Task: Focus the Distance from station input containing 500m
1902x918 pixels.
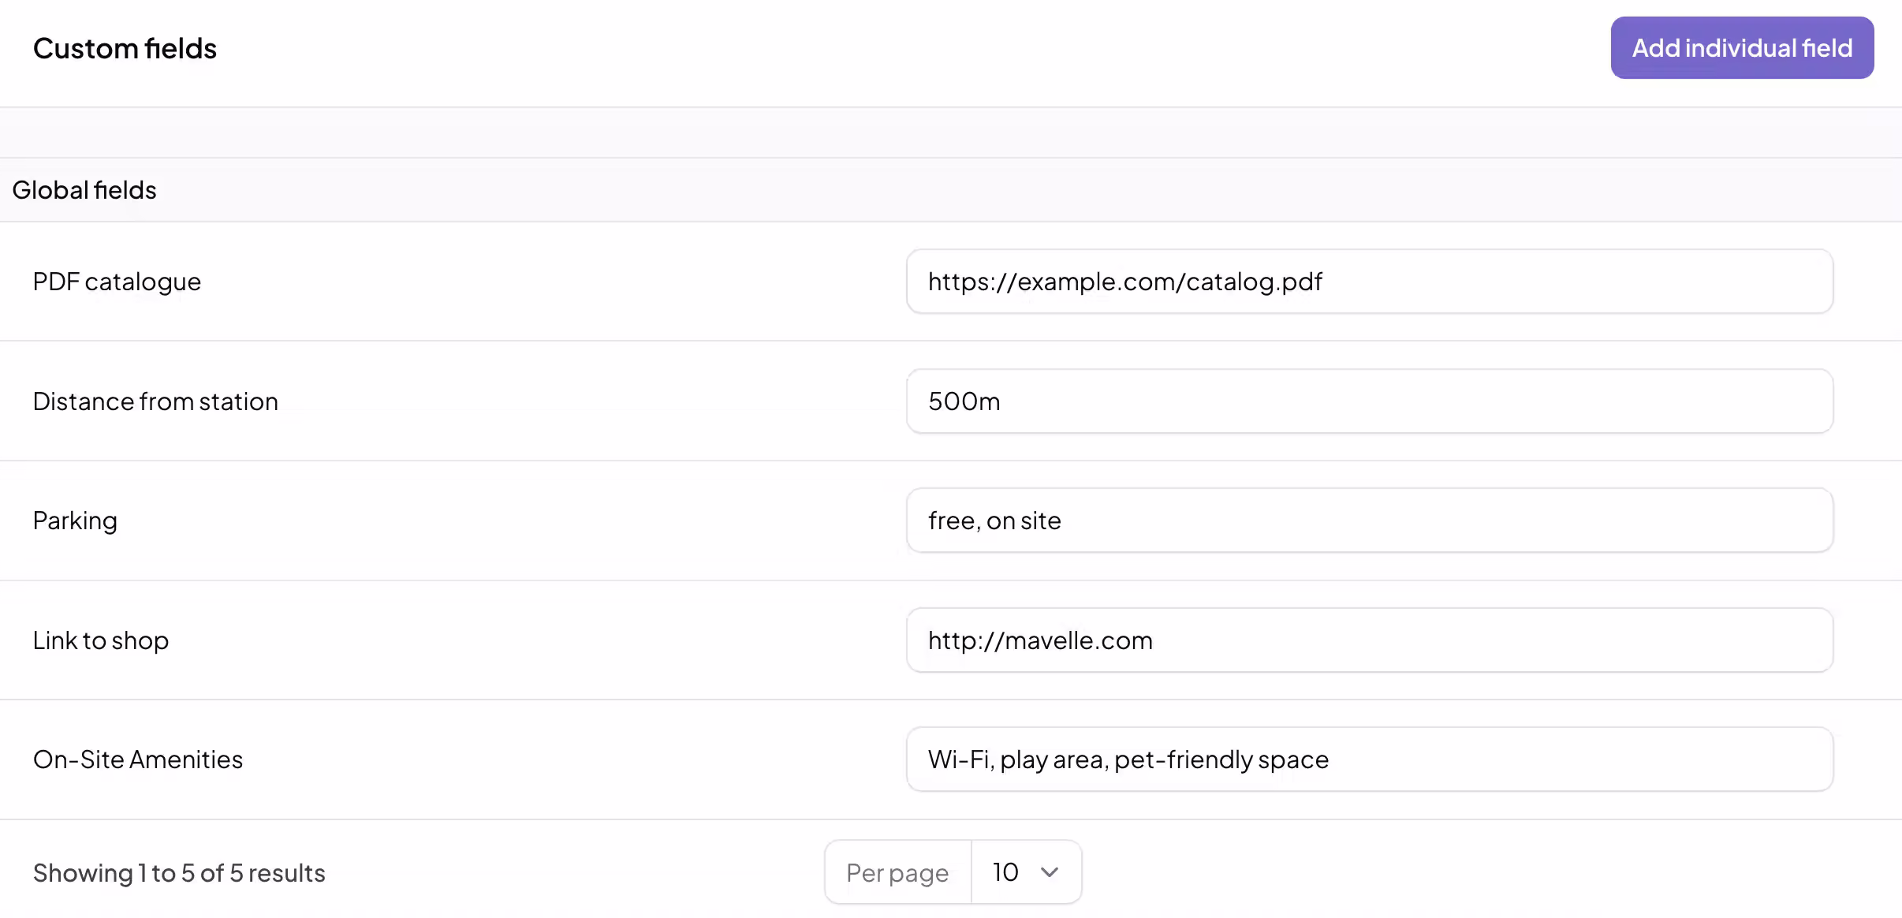Action: click(1369, 401)
